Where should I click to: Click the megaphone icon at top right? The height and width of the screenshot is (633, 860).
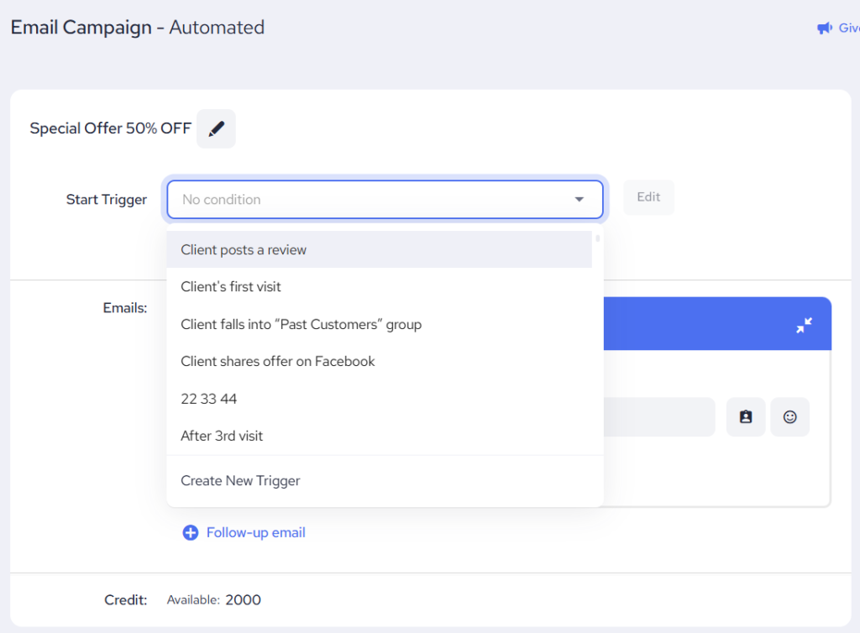[x=824, y=29]
